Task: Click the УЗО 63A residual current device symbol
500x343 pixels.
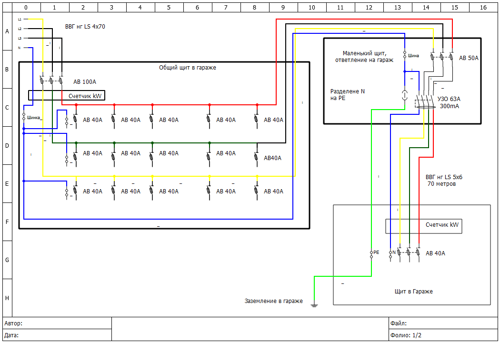Action: point(425,101)
